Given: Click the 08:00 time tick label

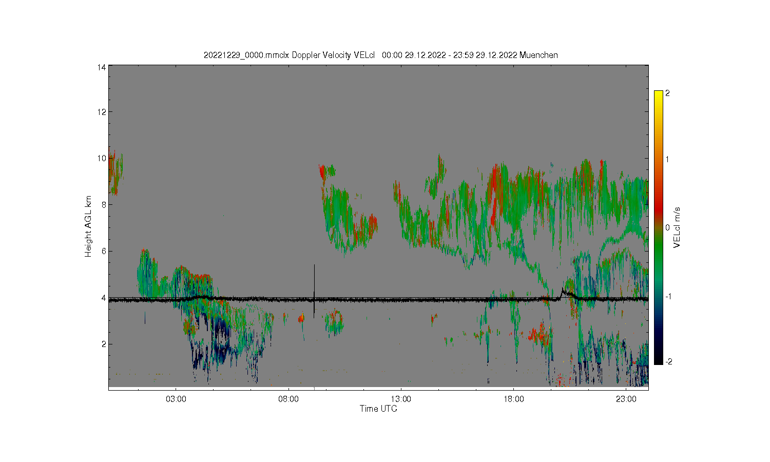Looking at the screenshot, I should 288,399.
